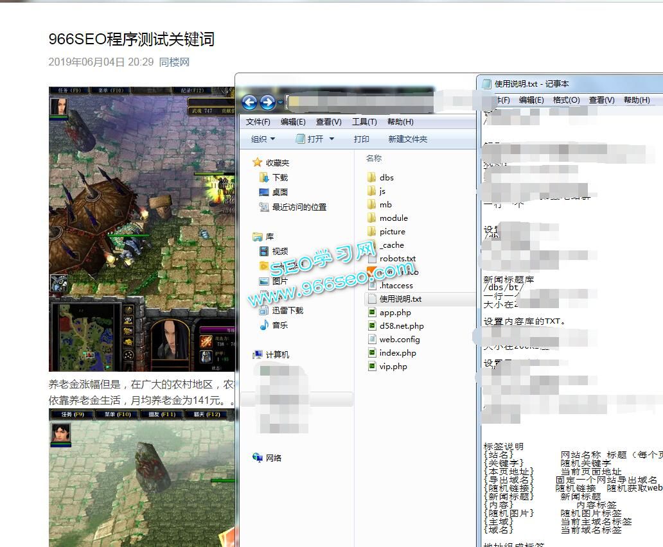Select the 下载 folder icon in navigation pane
This screenshot has width=663, height=547.
click(x=264, y=177)
